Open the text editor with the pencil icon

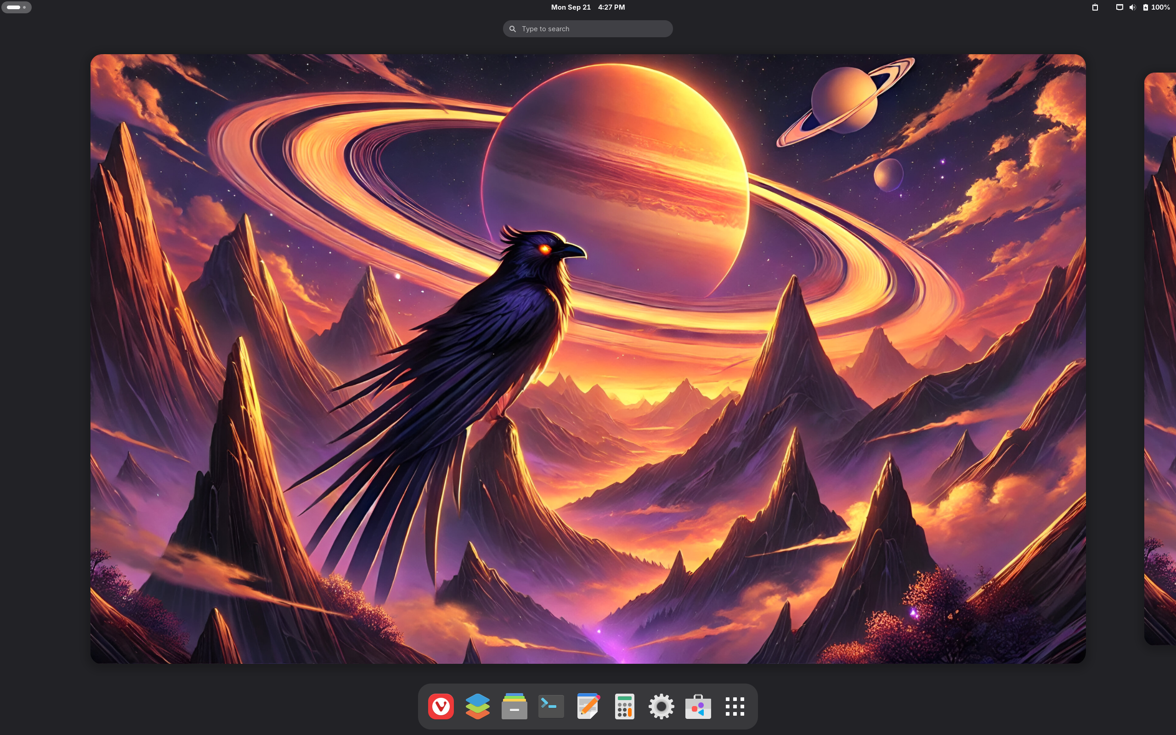click(588, 707)
